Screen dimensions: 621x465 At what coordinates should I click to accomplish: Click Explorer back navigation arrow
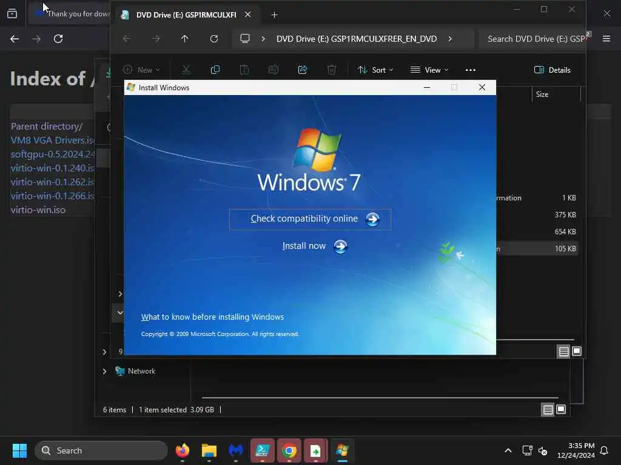[x=126, y=39]
